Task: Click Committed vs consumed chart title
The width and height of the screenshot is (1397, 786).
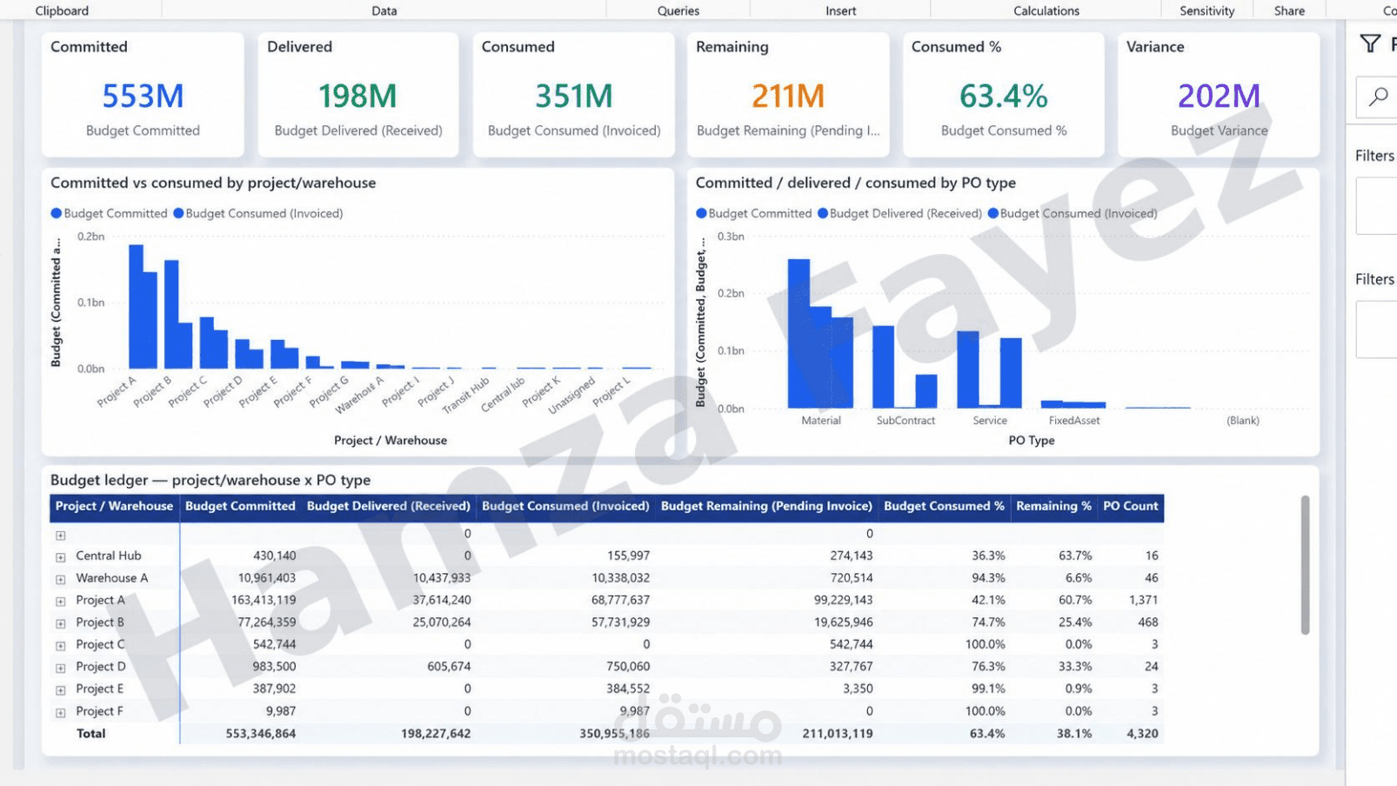Action: (x=213, y=183)
